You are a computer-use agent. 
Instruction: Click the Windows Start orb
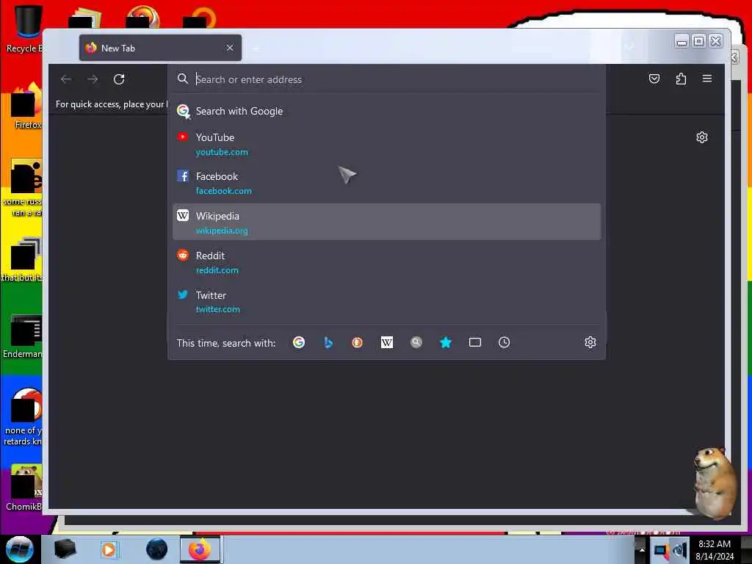pyautogui.click(x=20, y=549)
